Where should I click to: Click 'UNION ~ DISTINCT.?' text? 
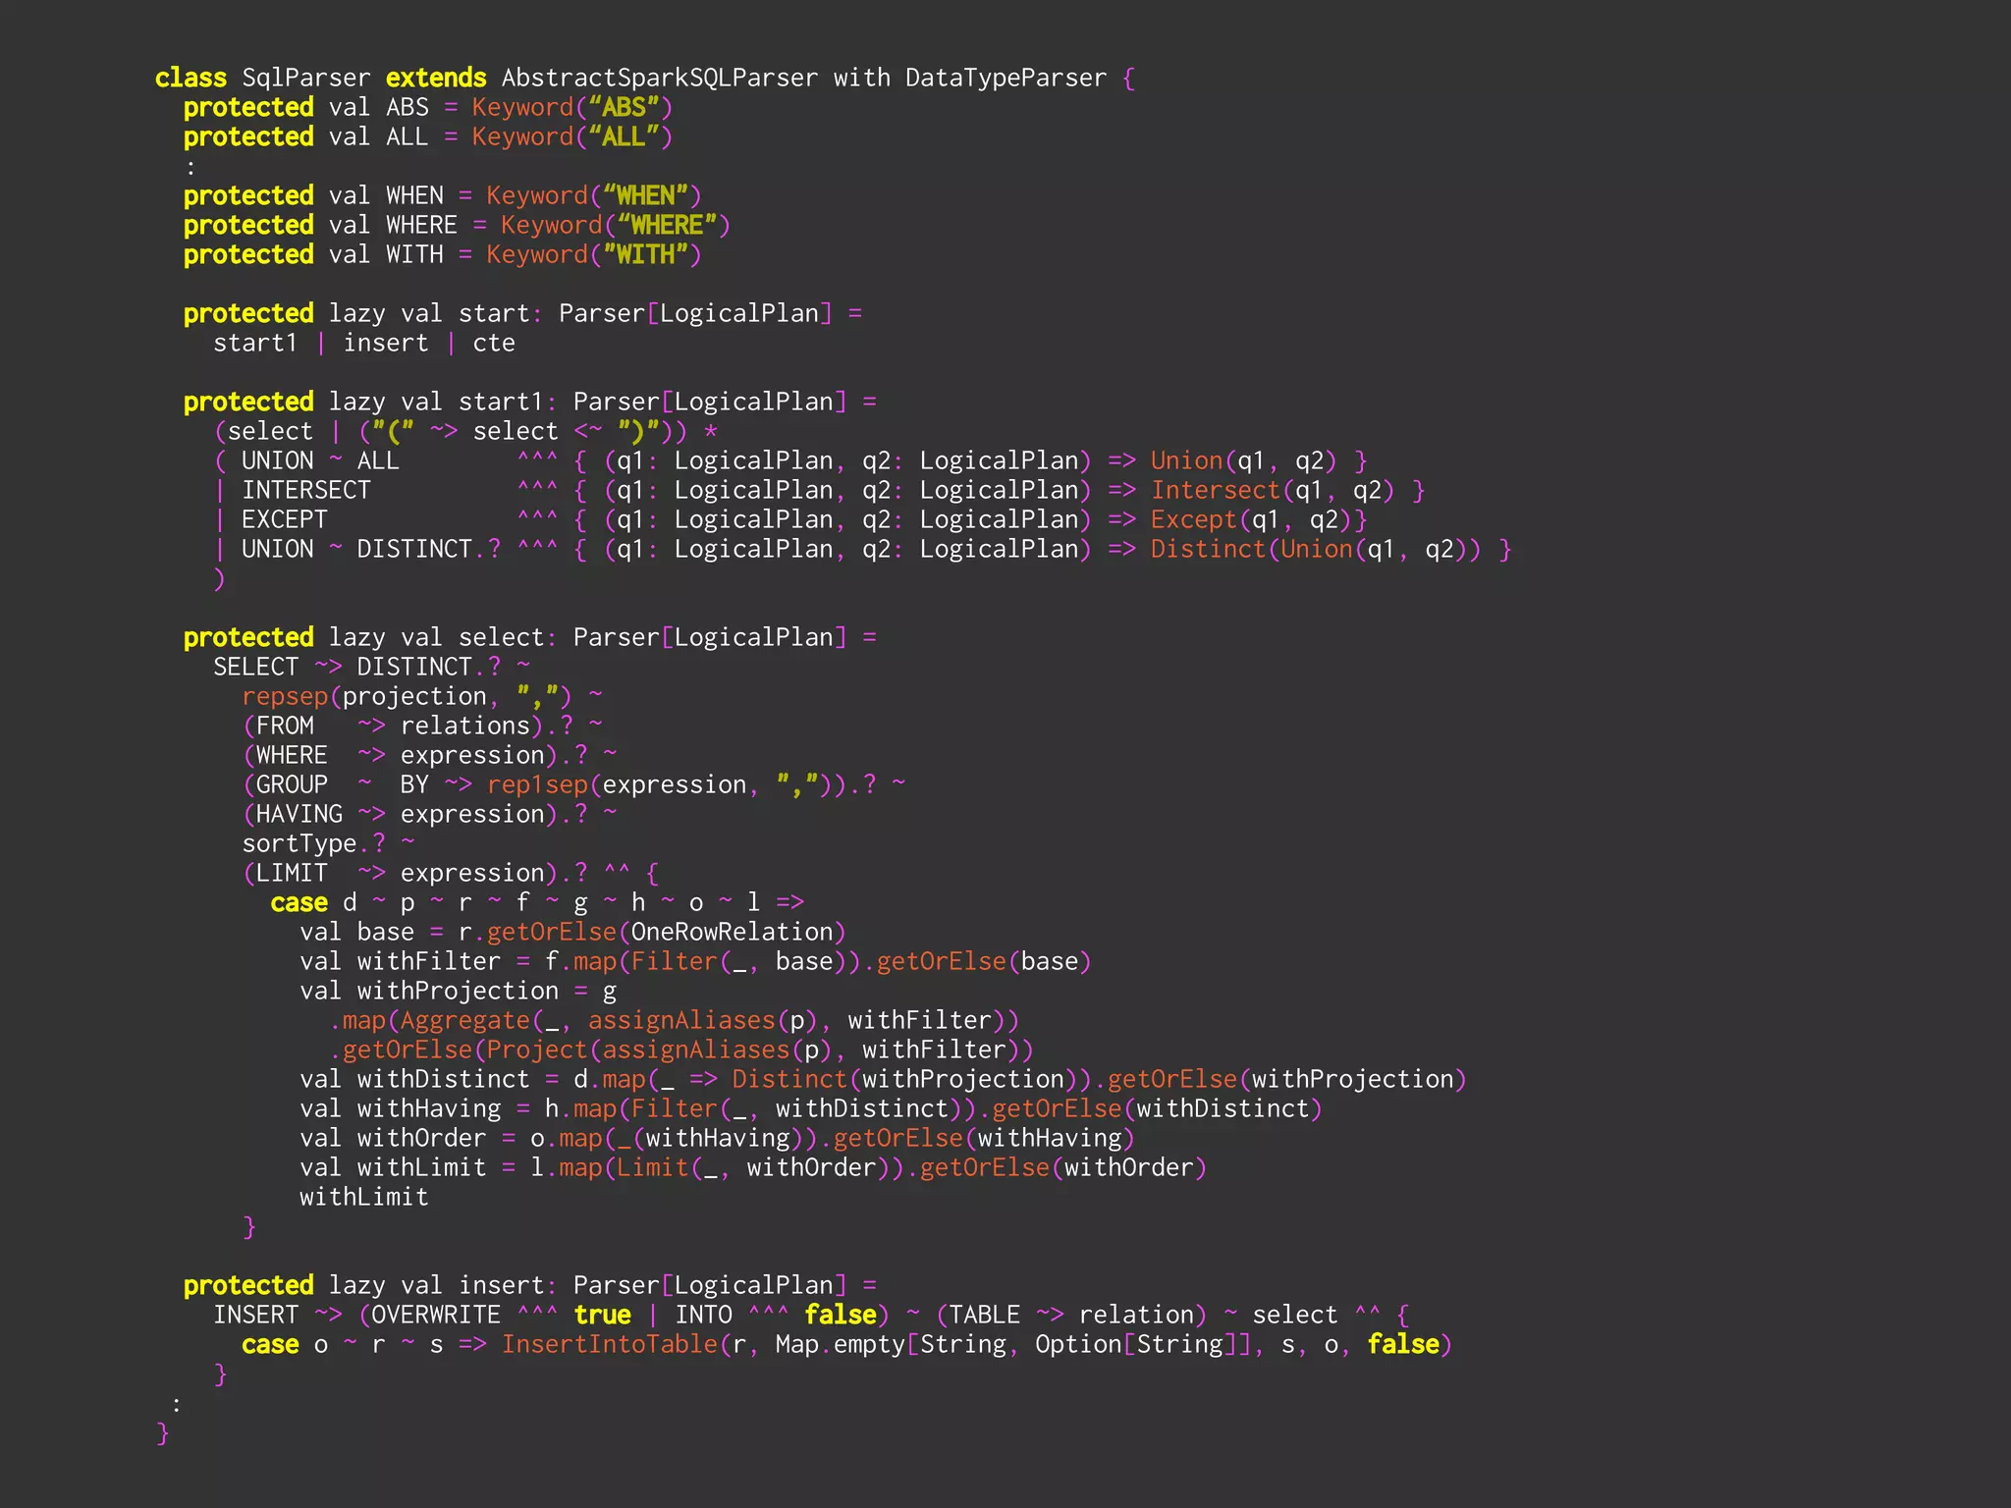point(371,549)
